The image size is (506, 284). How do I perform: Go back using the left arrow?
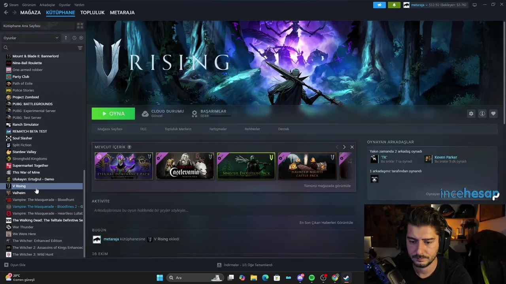coord(6,13)
